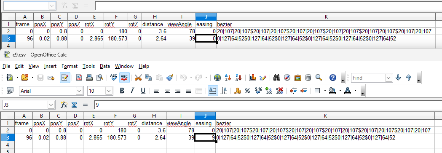
Task: Open Font Color dropdown arrow
Action: (355, 91)
